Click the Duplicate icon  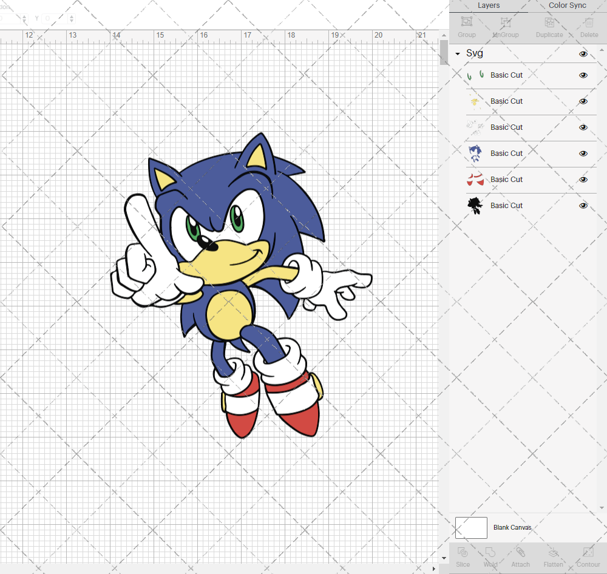[549, 25]
